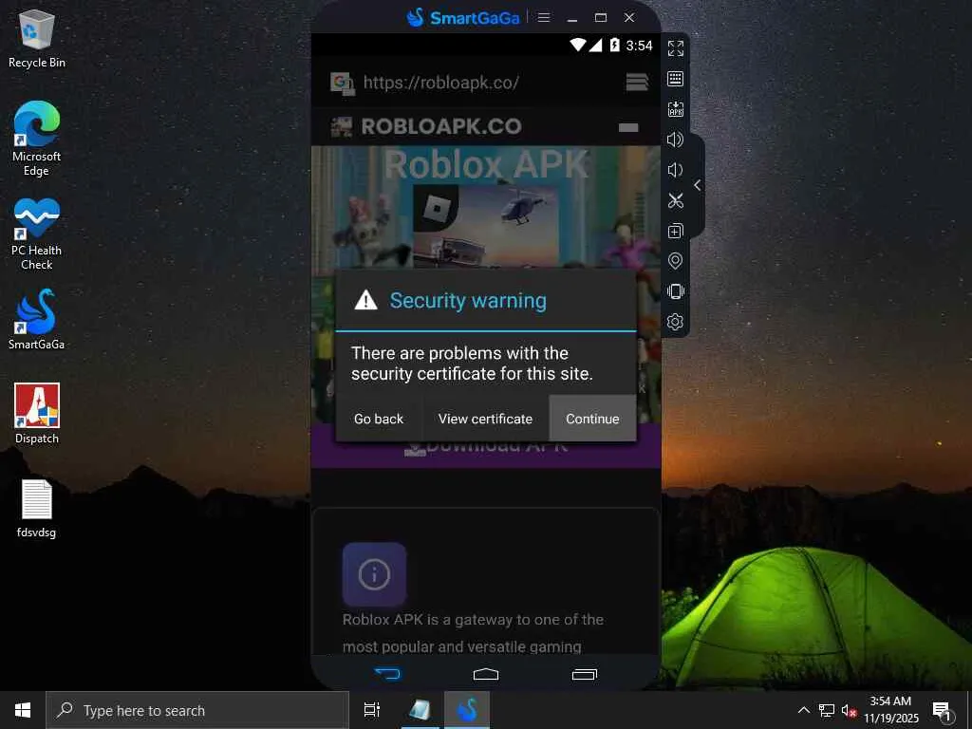Click the browser site favicon icon
This screenshot has height=729, width=972.
tap(342, 84)
